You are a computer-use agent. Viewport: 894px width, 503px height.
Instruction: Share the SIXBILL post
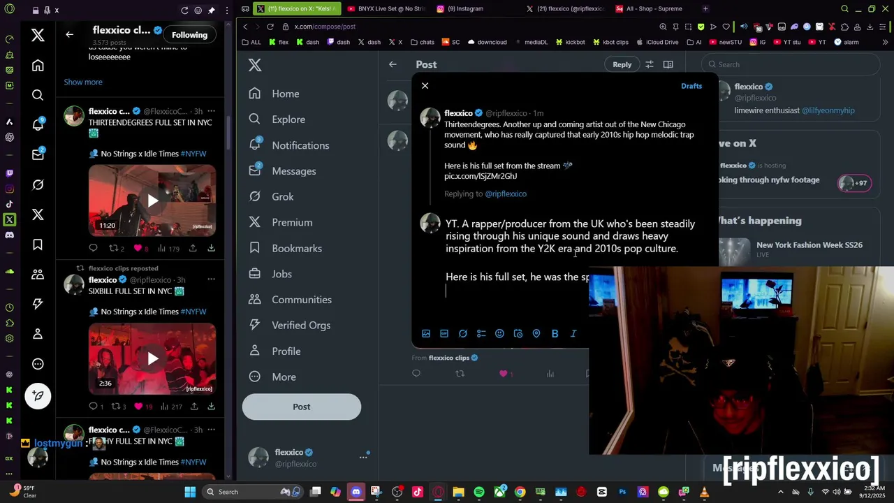pos(193,406)
